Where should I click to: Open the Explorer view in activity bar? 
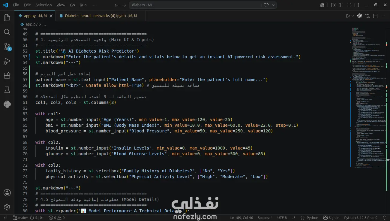click(x=7, y=18)
